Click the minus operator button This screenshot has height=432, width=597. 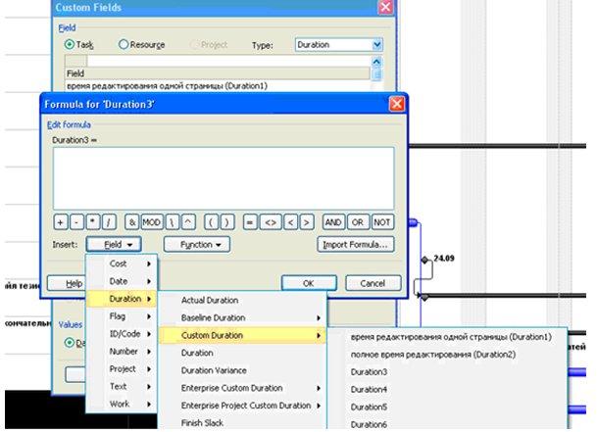click(x=76, y=222)
